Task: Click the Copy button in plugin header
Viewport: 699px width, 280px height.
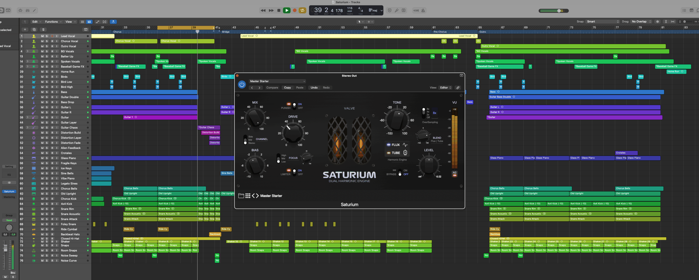Action: pyautogui.click(x=287, y=88)
